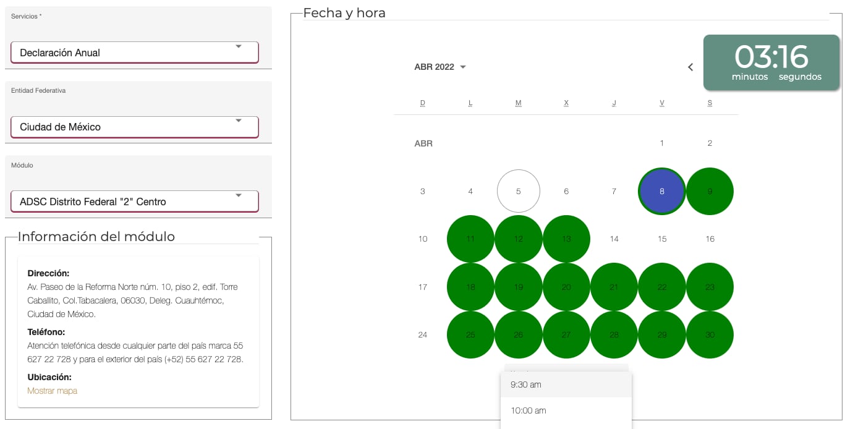Select the highlighted date April 8
This screenshot has width=853, height=429.
point(661,192)
